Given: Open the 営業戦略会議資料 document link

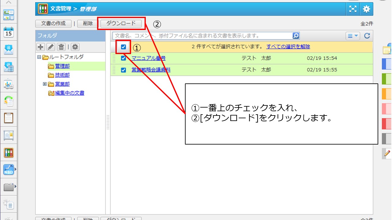Looking at the screenshot, I should point(151,70).
